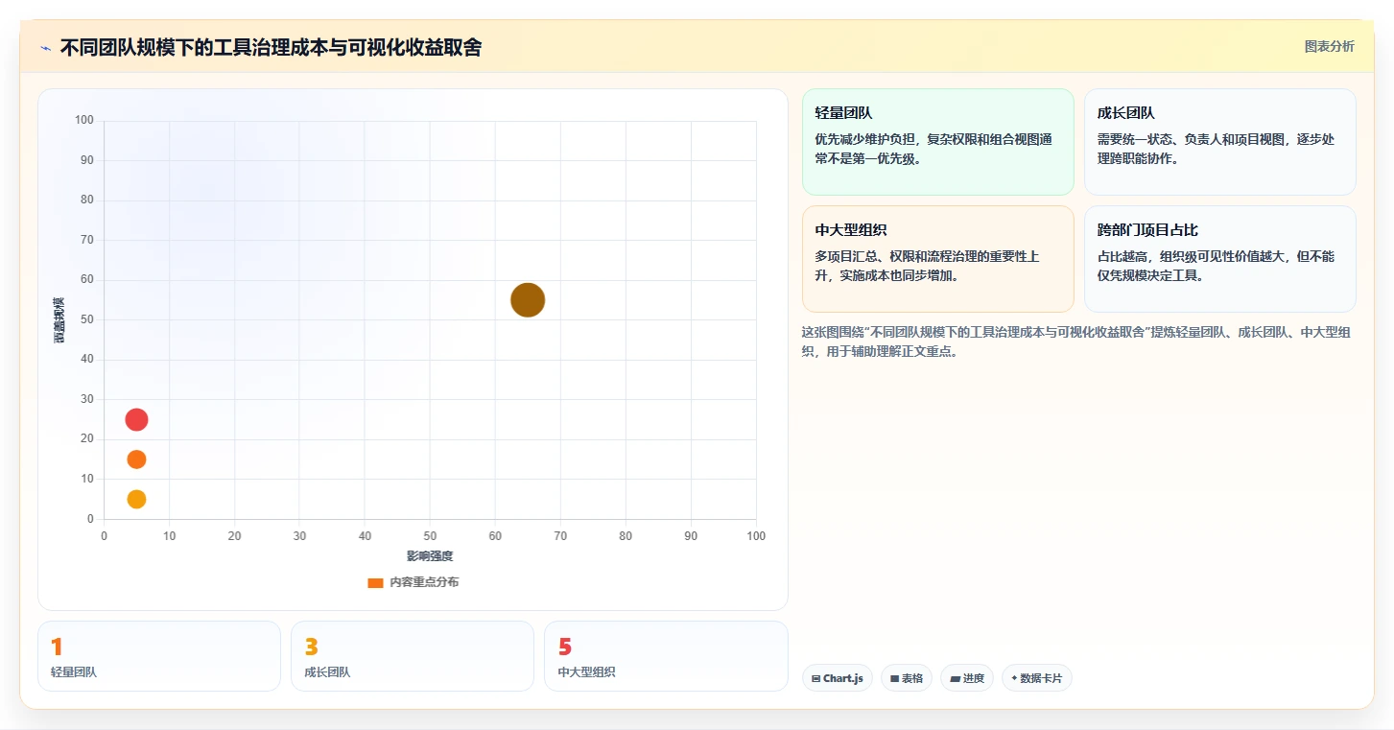Click the Chart.js tag chip
Image resolution: width=1394 pixels, height=730 pixels.
(x=838, y=678)
